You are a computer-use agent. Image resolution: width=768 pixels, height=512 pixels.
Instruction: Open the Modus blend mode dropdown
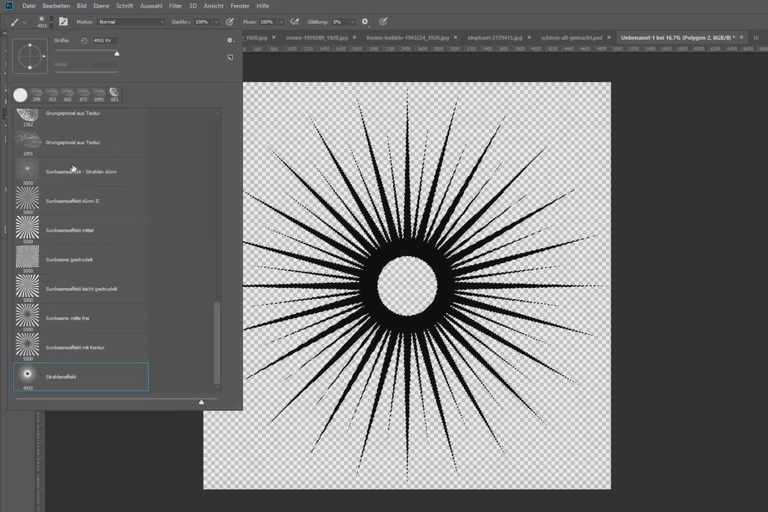pos(131,22)
